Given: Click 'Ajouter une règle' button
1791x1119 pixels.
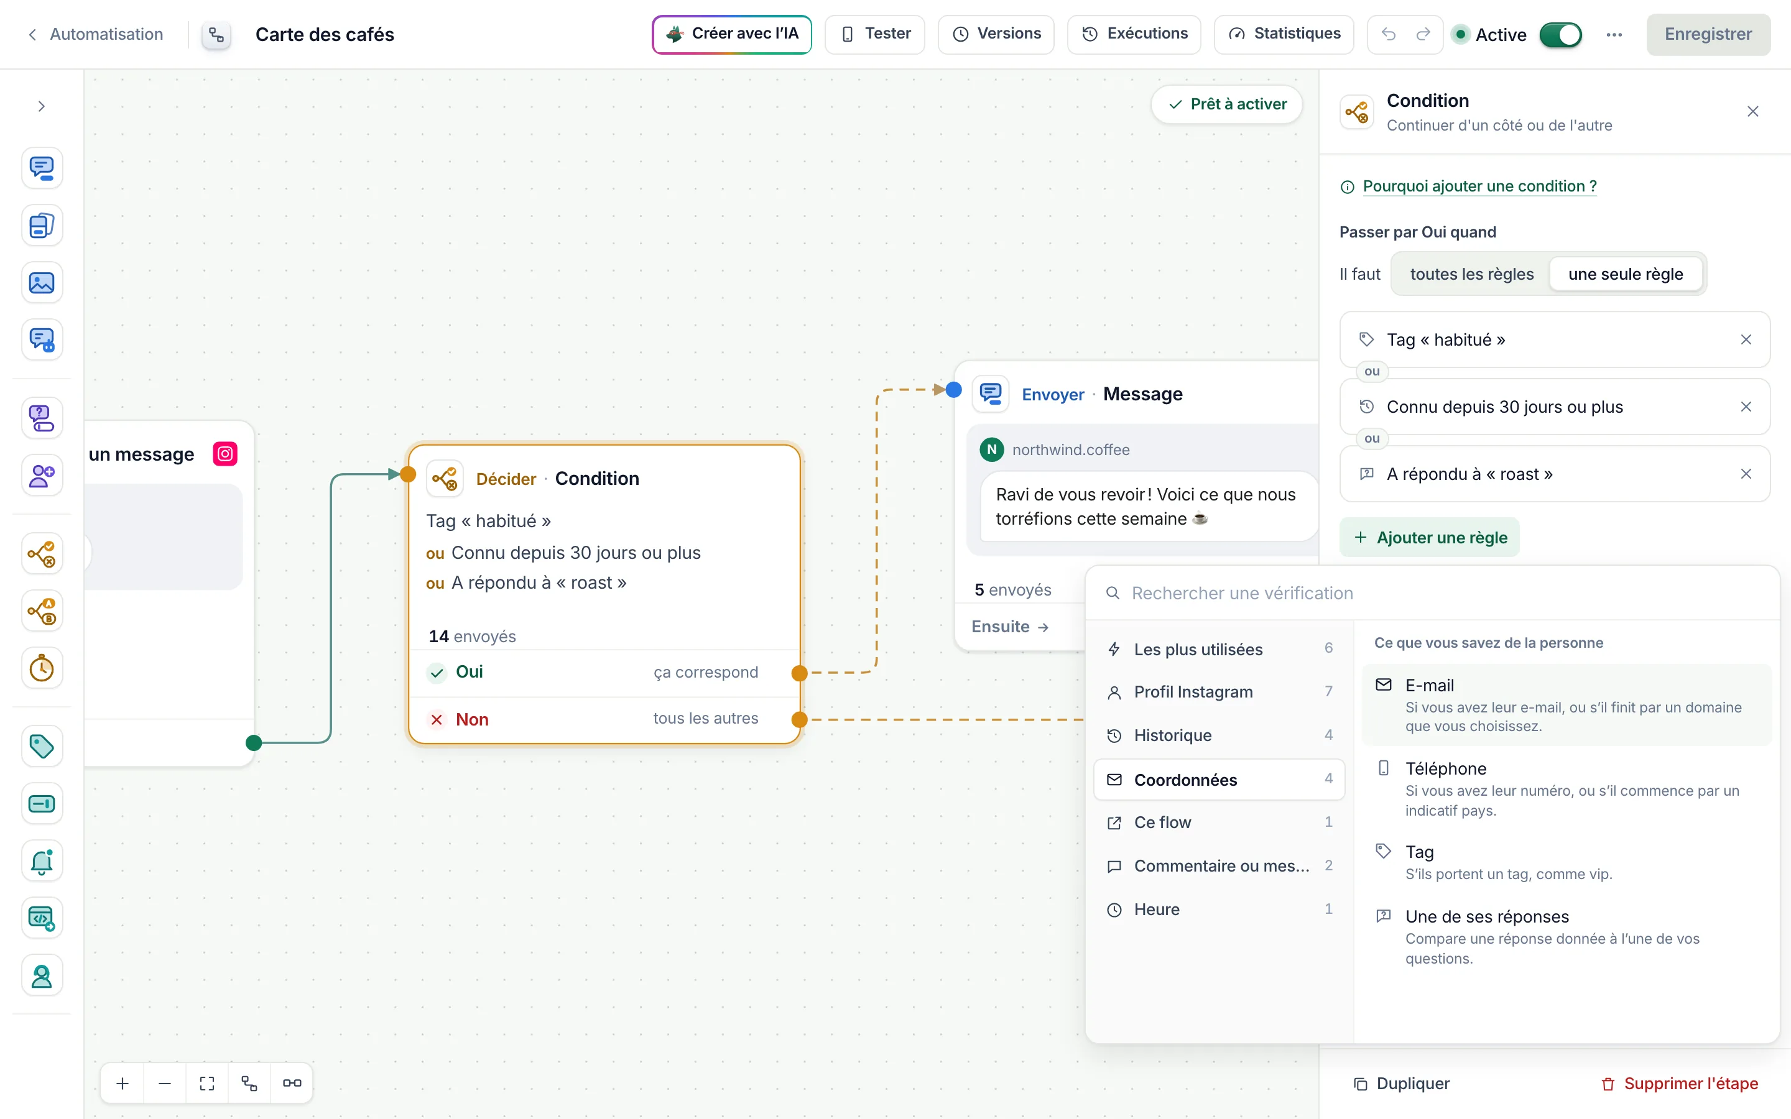Looking at the screenshot, I should 1429,537.
